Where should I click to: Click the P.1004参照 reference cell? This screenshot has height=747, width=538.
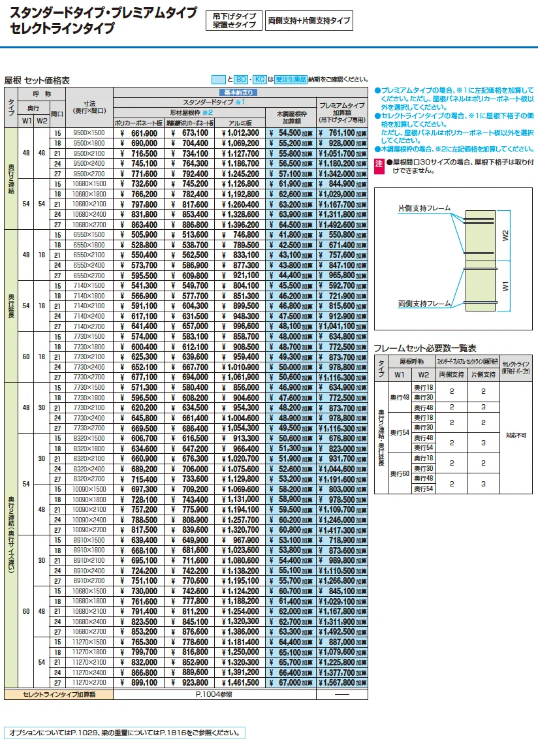pos(214,695)
